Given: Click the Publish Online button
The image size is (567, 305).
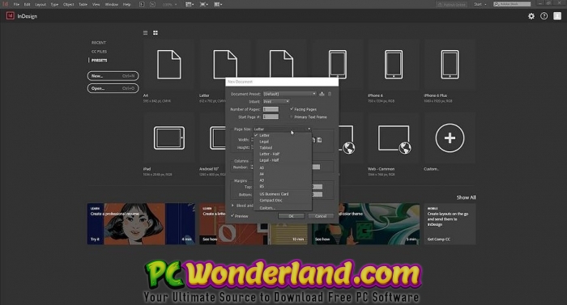Looking at the screenshot, I should coord(451,4).
